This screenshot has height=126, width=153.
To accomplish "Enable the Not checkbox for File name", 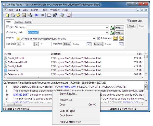I will click(8, 27).
